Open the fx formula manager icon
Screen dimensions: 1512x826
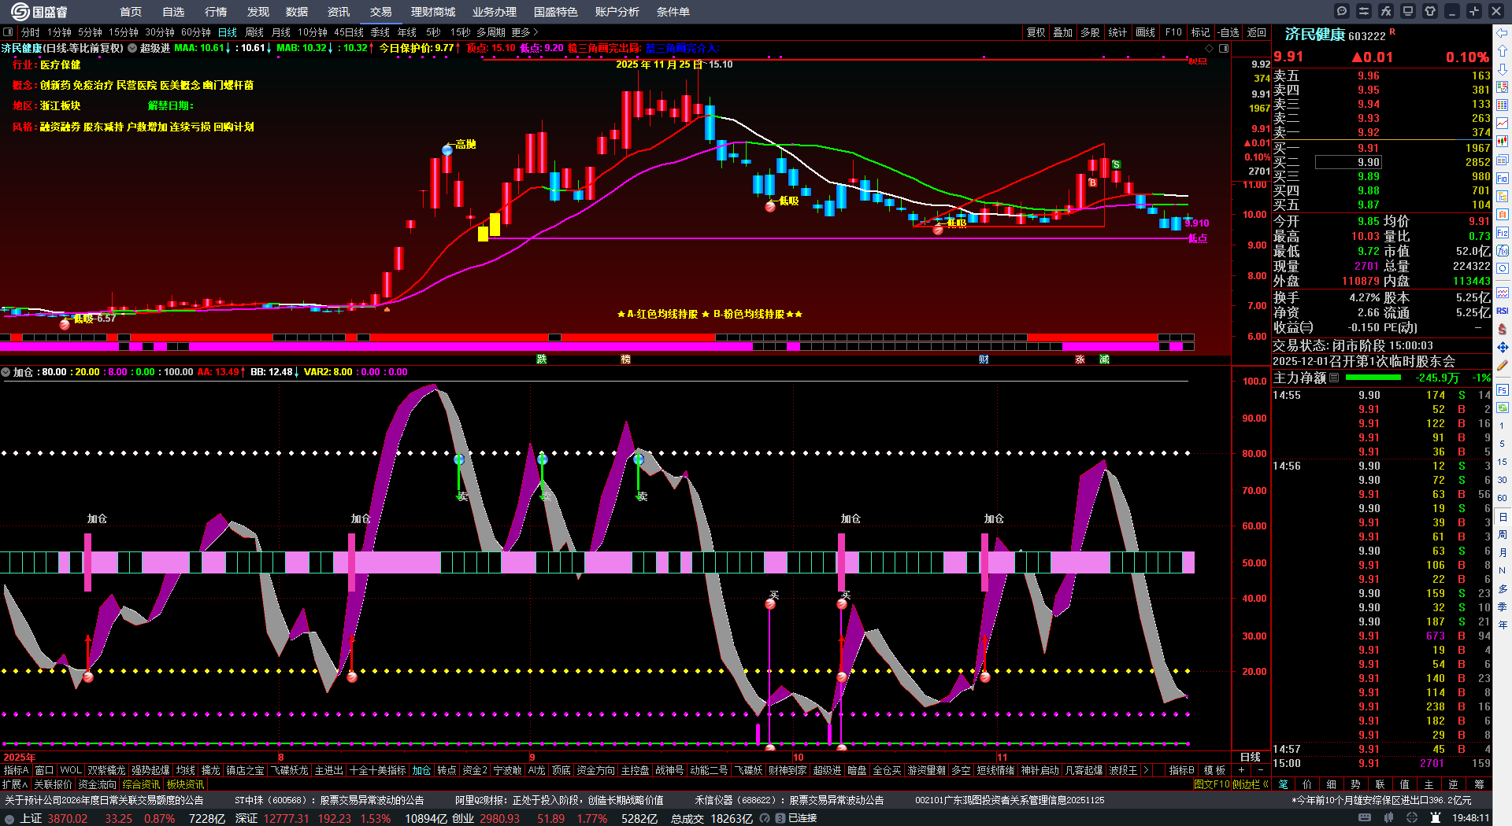pyautogui.click(x=1386, y=11)
